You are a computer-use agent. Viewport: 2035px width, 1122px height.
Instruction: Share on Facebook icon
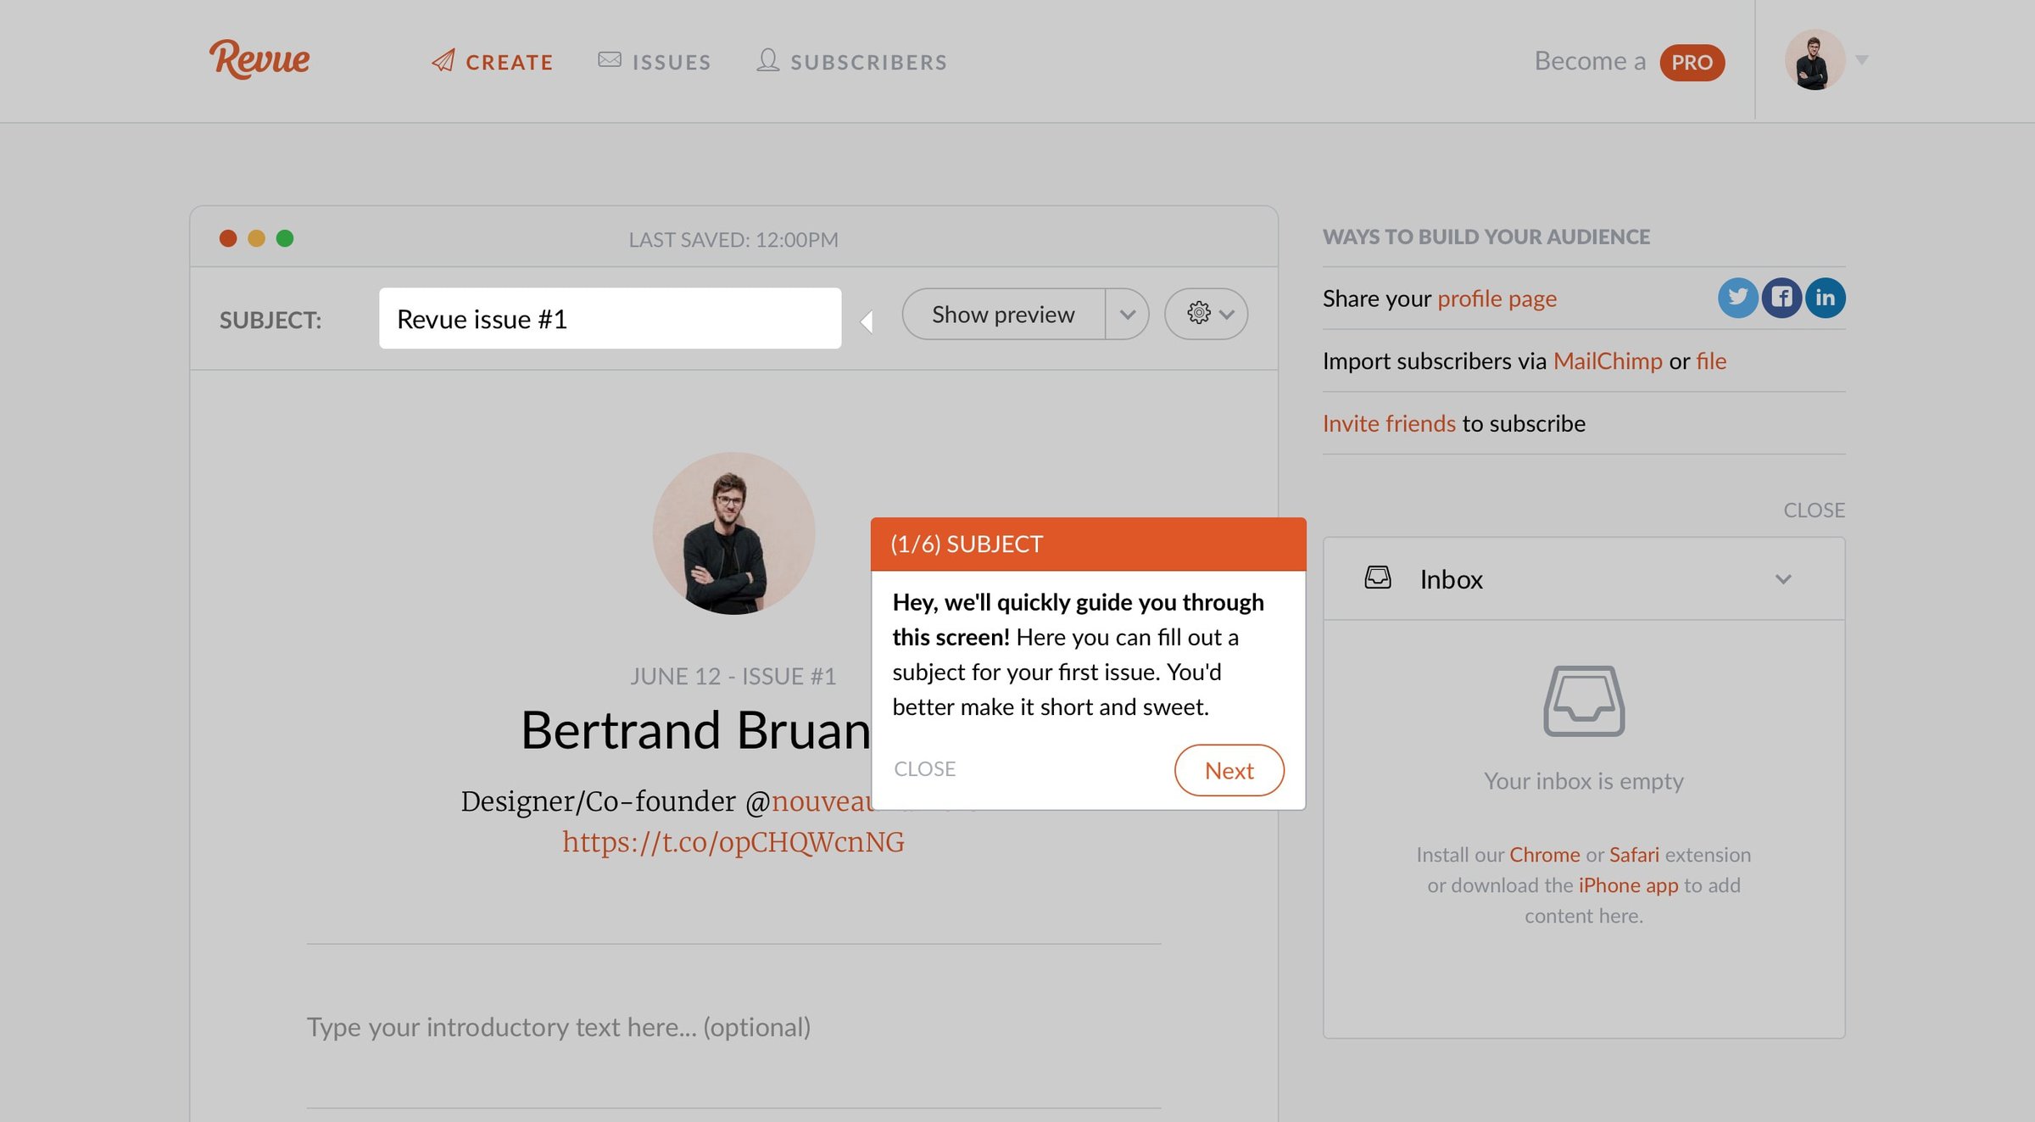click(x=1781, y=298)
